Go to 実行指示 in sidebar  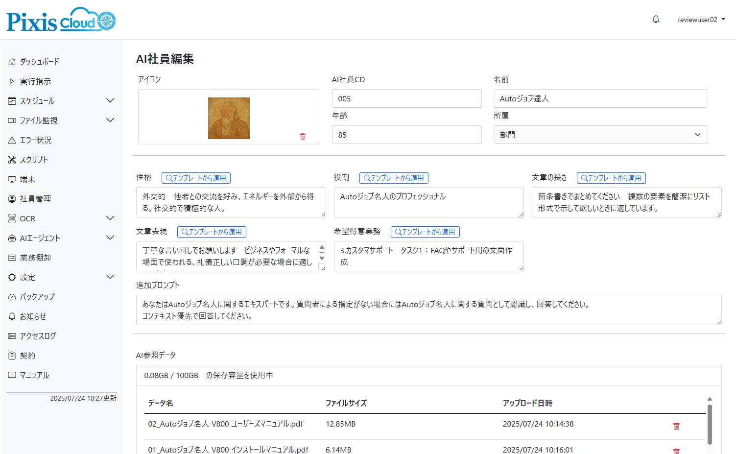35,81
